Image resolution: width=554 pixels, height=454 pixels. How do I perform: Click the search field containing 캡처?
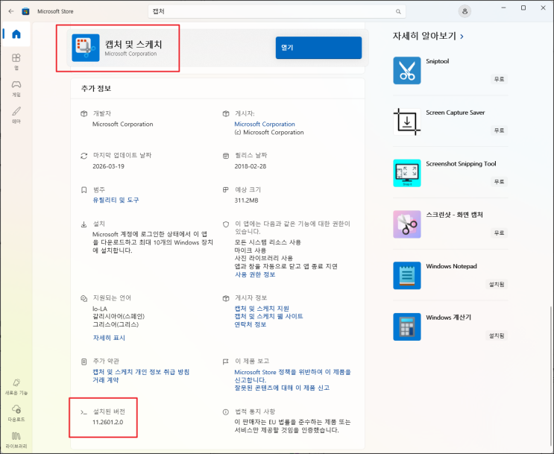tap(277, 12)
